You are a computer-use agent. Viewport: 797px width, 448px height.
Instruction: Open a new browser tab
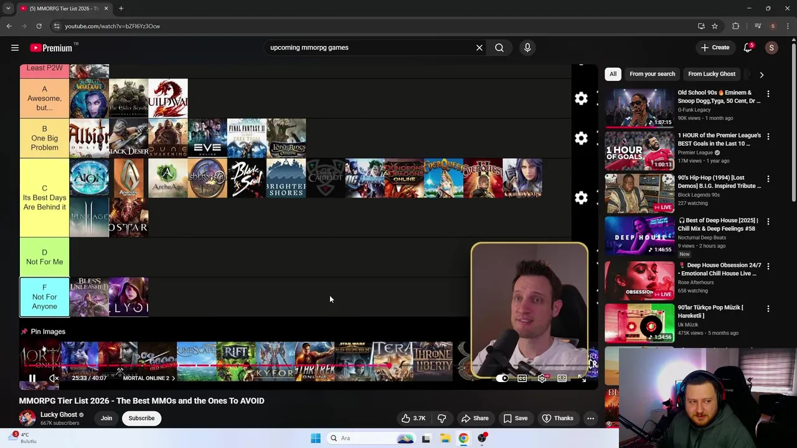click(x=121, y=9)
